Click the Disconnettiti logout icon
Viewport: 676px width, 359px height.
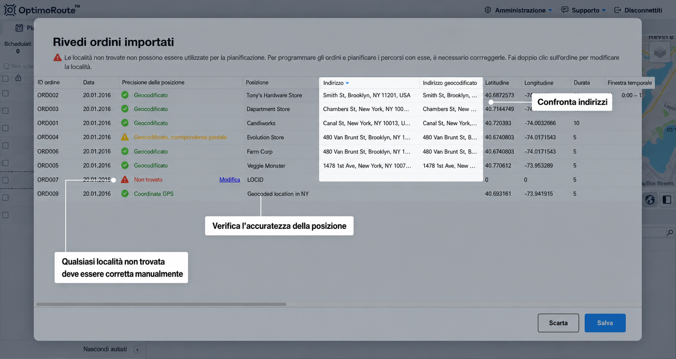point(618,10)
